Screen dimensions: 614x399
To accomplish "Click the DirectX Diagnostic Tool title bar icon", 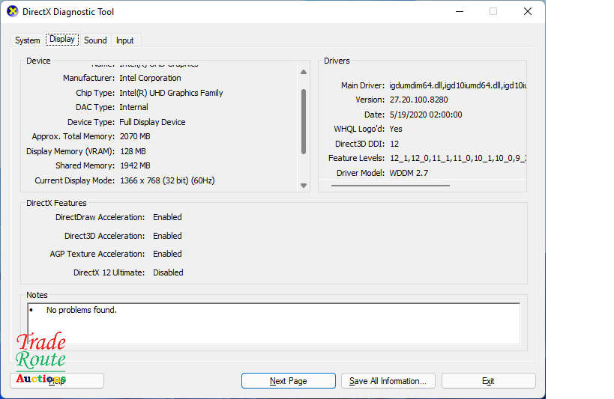I will click(x=12, y=12).
